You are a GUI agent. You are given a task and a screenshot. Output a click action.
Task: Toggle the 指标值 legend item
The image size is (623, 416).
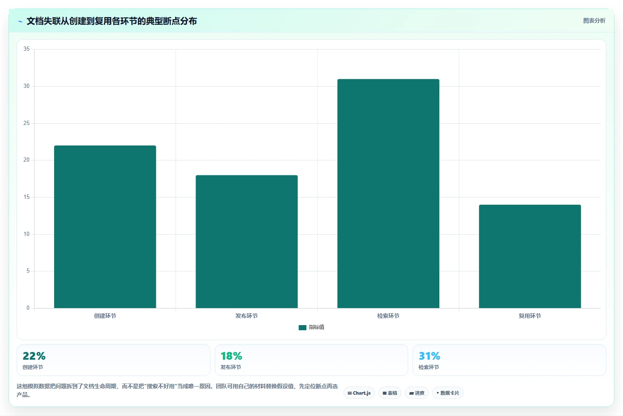[311, 327]
